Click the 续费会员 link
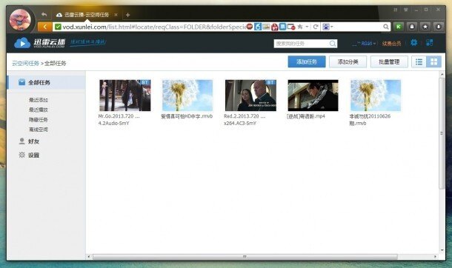 coord(391,44)
